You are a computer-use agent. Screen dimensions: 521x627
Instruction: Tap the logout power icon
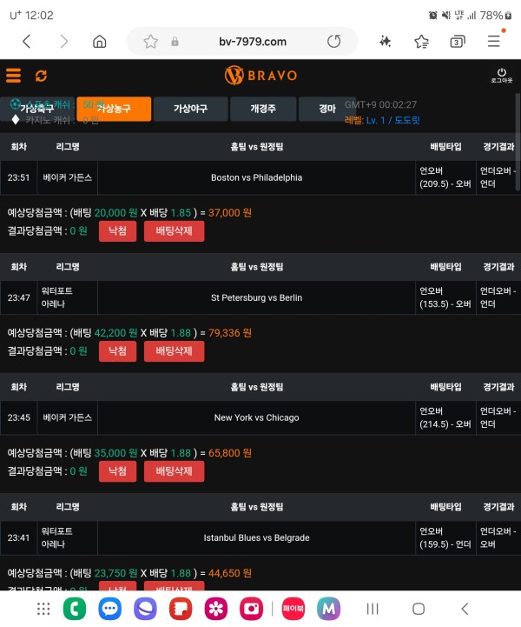(501, 75)
